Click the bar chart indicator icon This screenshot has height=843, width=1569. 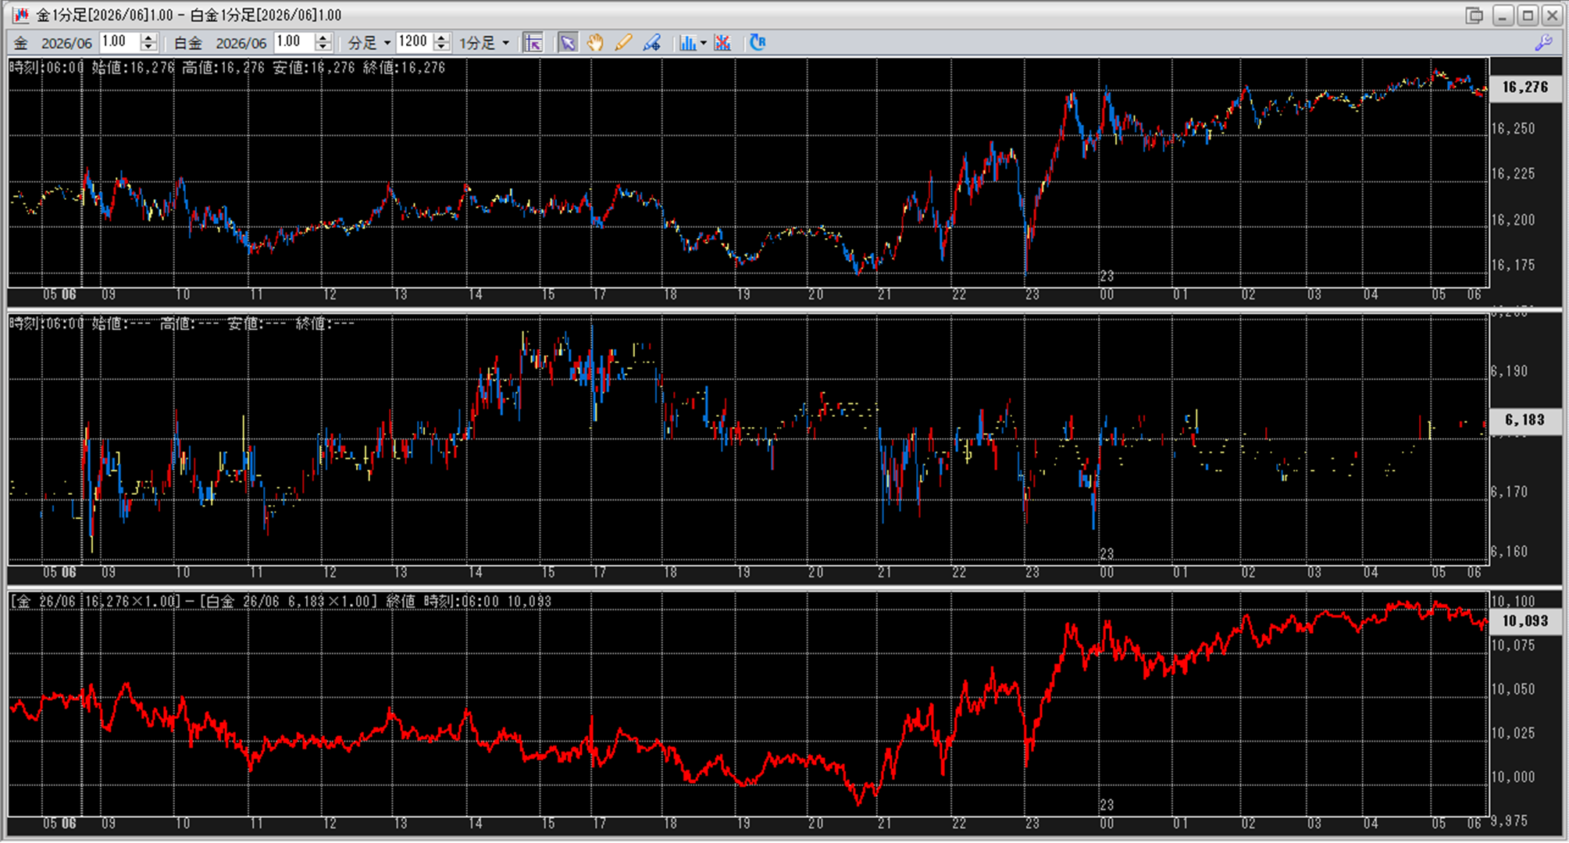(687, 43)
